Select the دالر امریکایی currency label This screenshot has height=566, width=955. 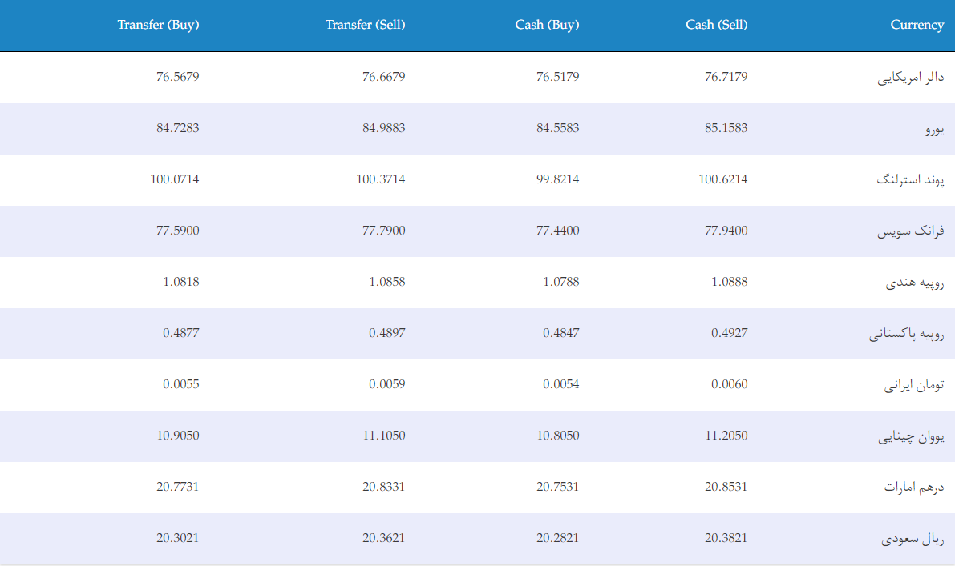(911, 78)
